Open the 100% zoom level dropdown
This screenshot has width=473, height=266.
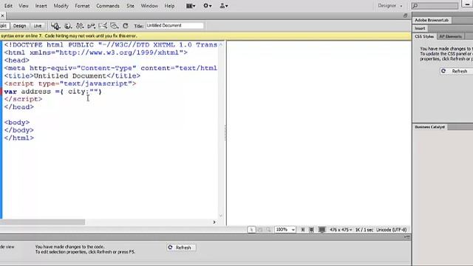[285, 230]
